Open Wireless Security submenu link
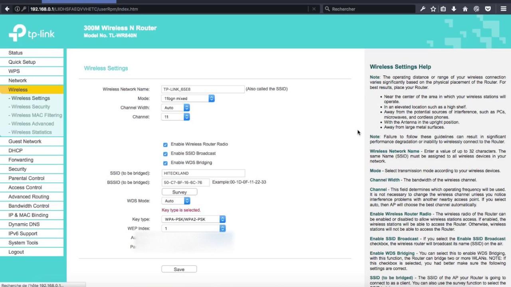 pyautogui.click(x=29, y=106)
